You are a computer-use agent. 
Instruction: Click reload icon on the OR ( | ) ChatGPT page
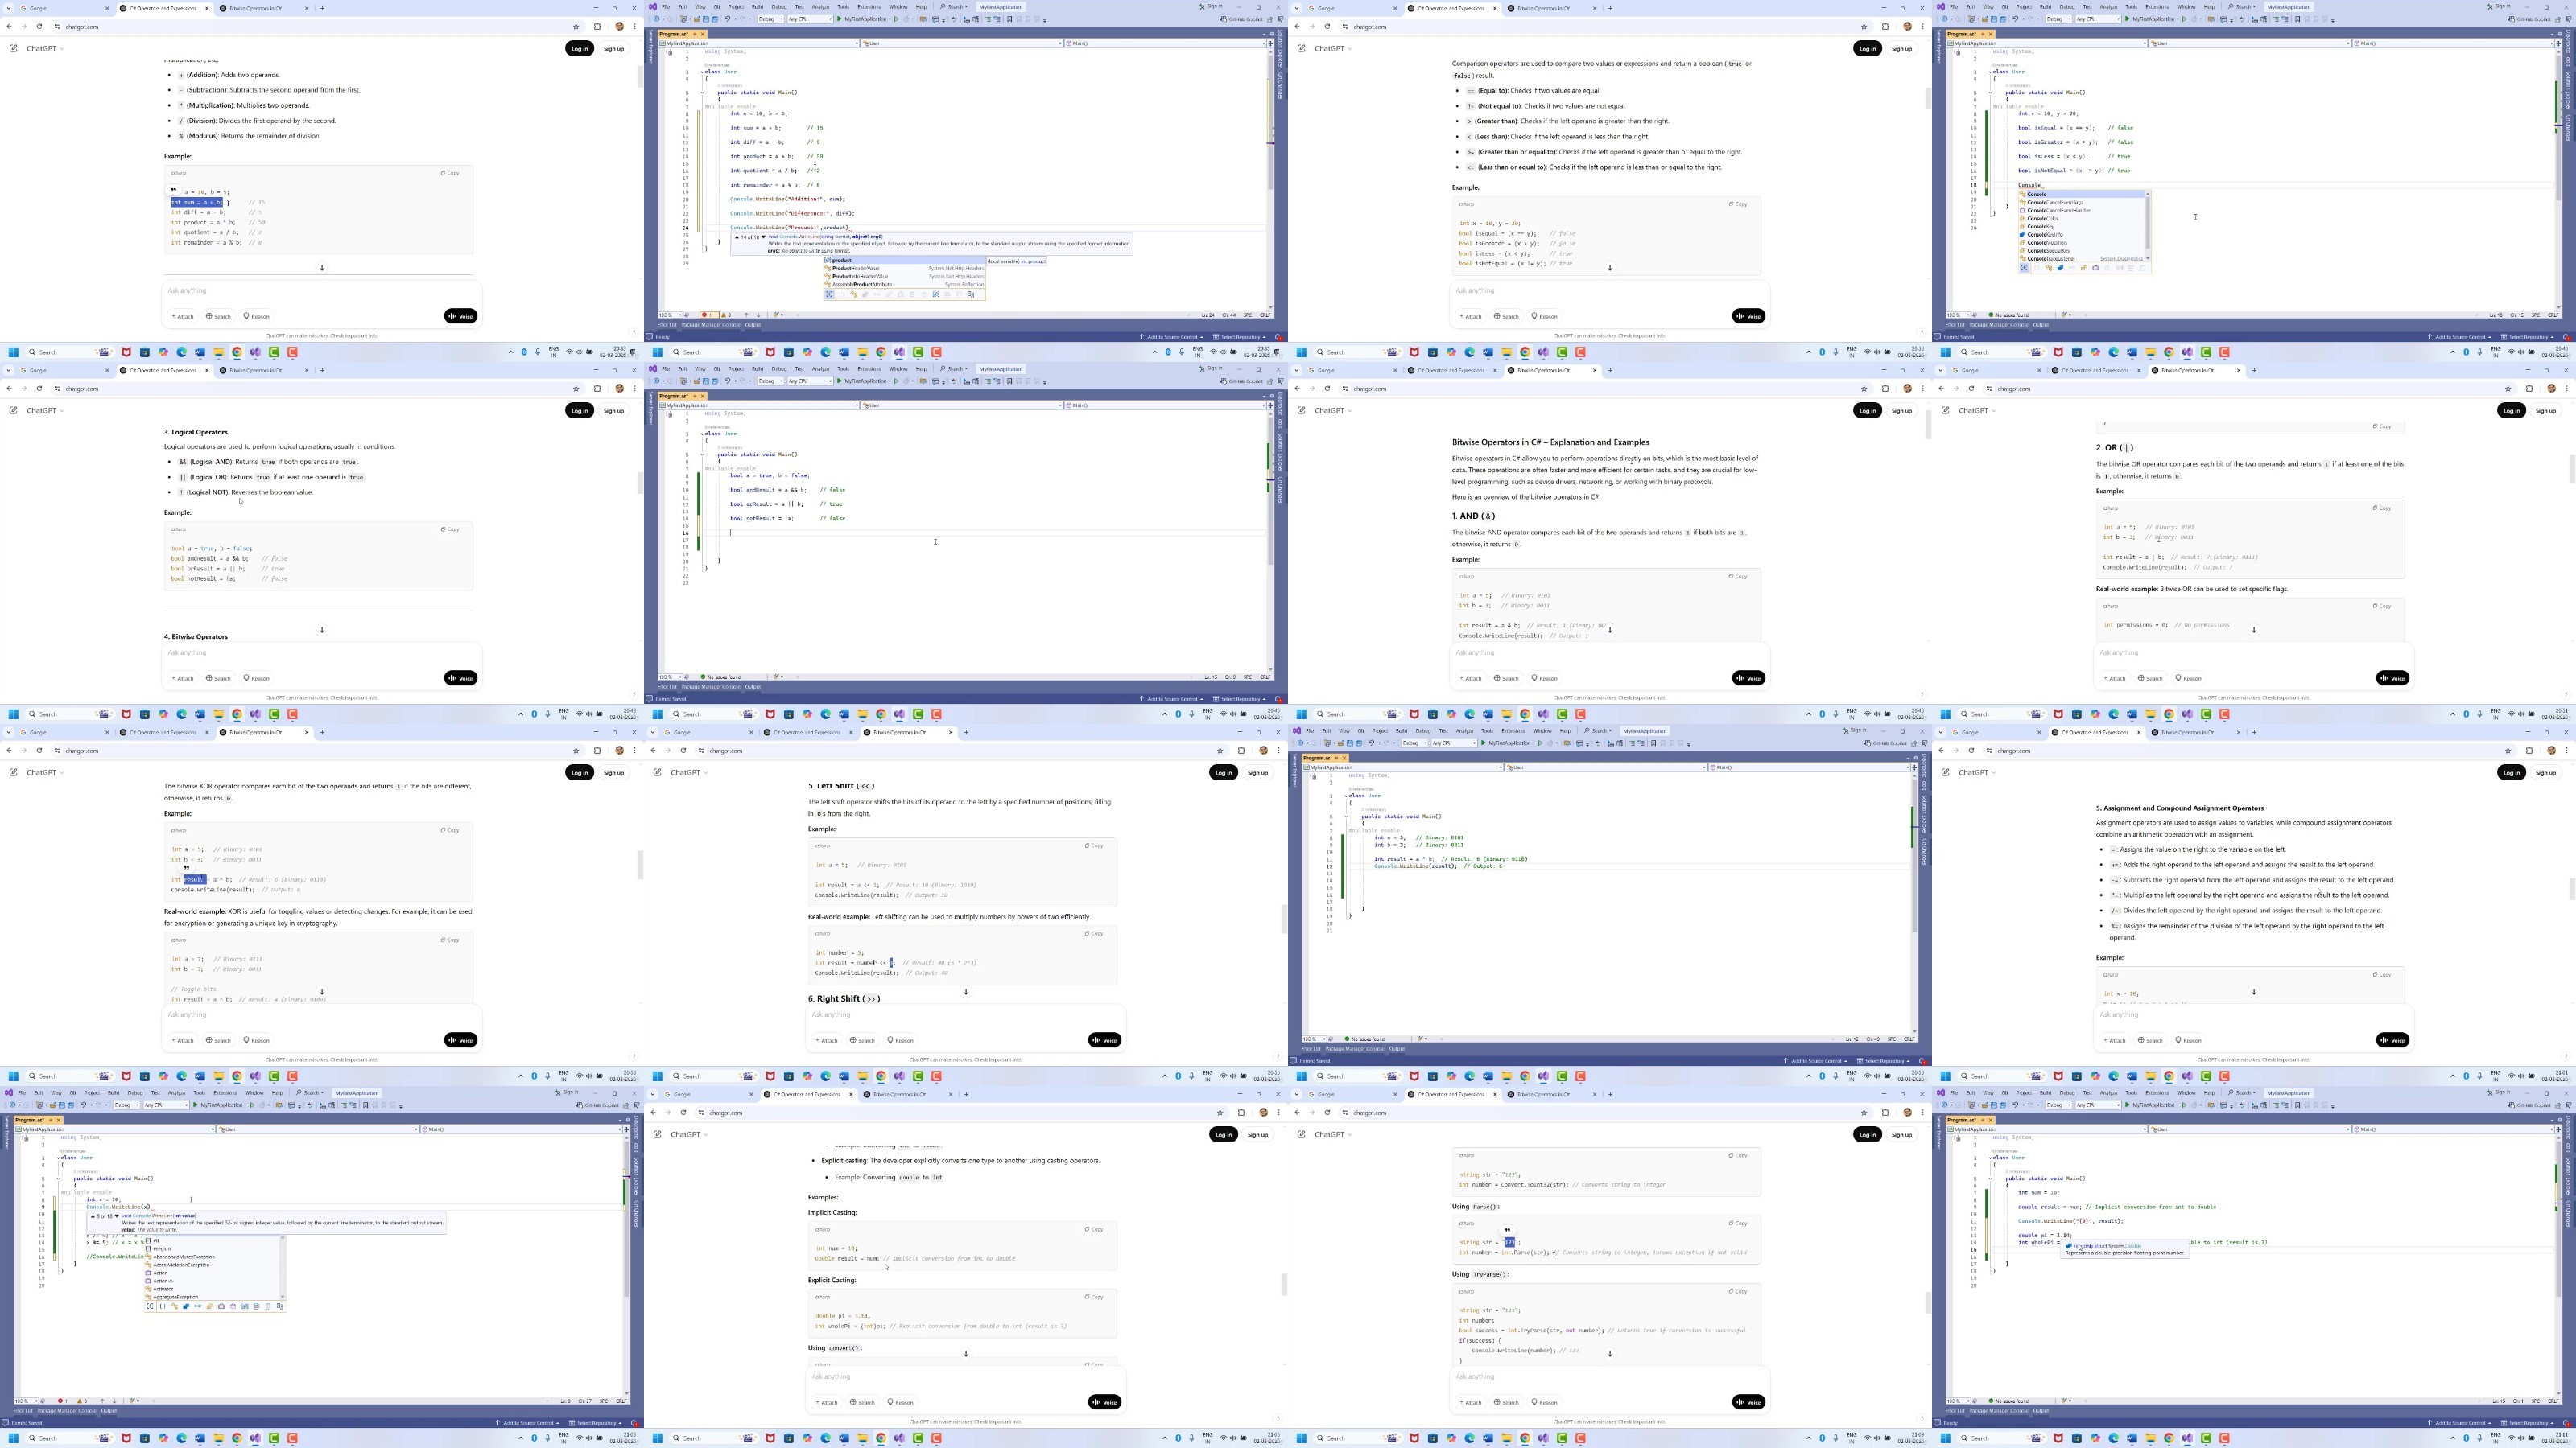tap(1971, 389)
